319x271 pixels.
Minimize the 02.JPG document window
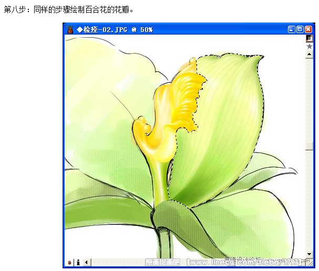[x=291, y=29]
